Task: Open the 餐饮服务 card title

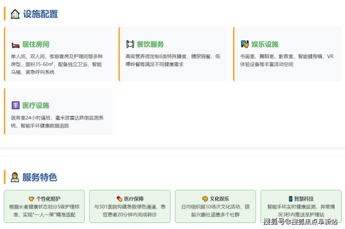Action: tap(150, 44)
